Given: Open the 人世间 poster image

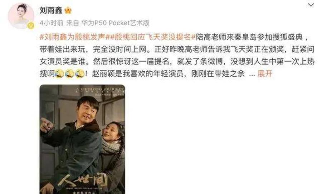Looking at the screenshot, I should [82, 139].
